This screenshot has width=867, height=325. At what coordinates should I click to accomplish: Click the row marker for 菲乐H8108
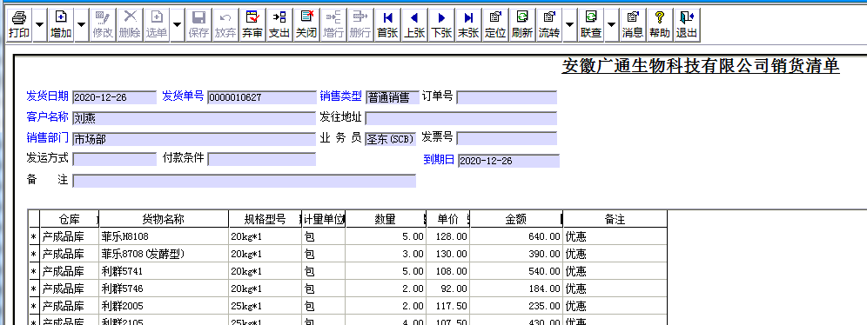click(x=34, y=236)
